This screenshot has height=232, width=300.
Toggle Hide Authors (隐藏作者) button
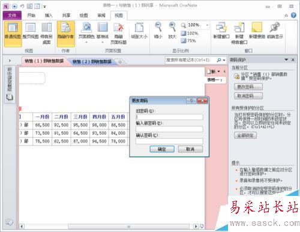[66, 34]
